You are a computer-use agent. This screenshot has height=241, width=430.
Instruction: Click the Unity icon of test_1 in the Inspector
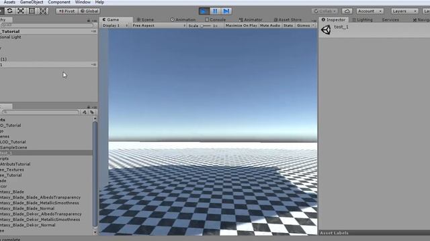(x=326, y=29)
